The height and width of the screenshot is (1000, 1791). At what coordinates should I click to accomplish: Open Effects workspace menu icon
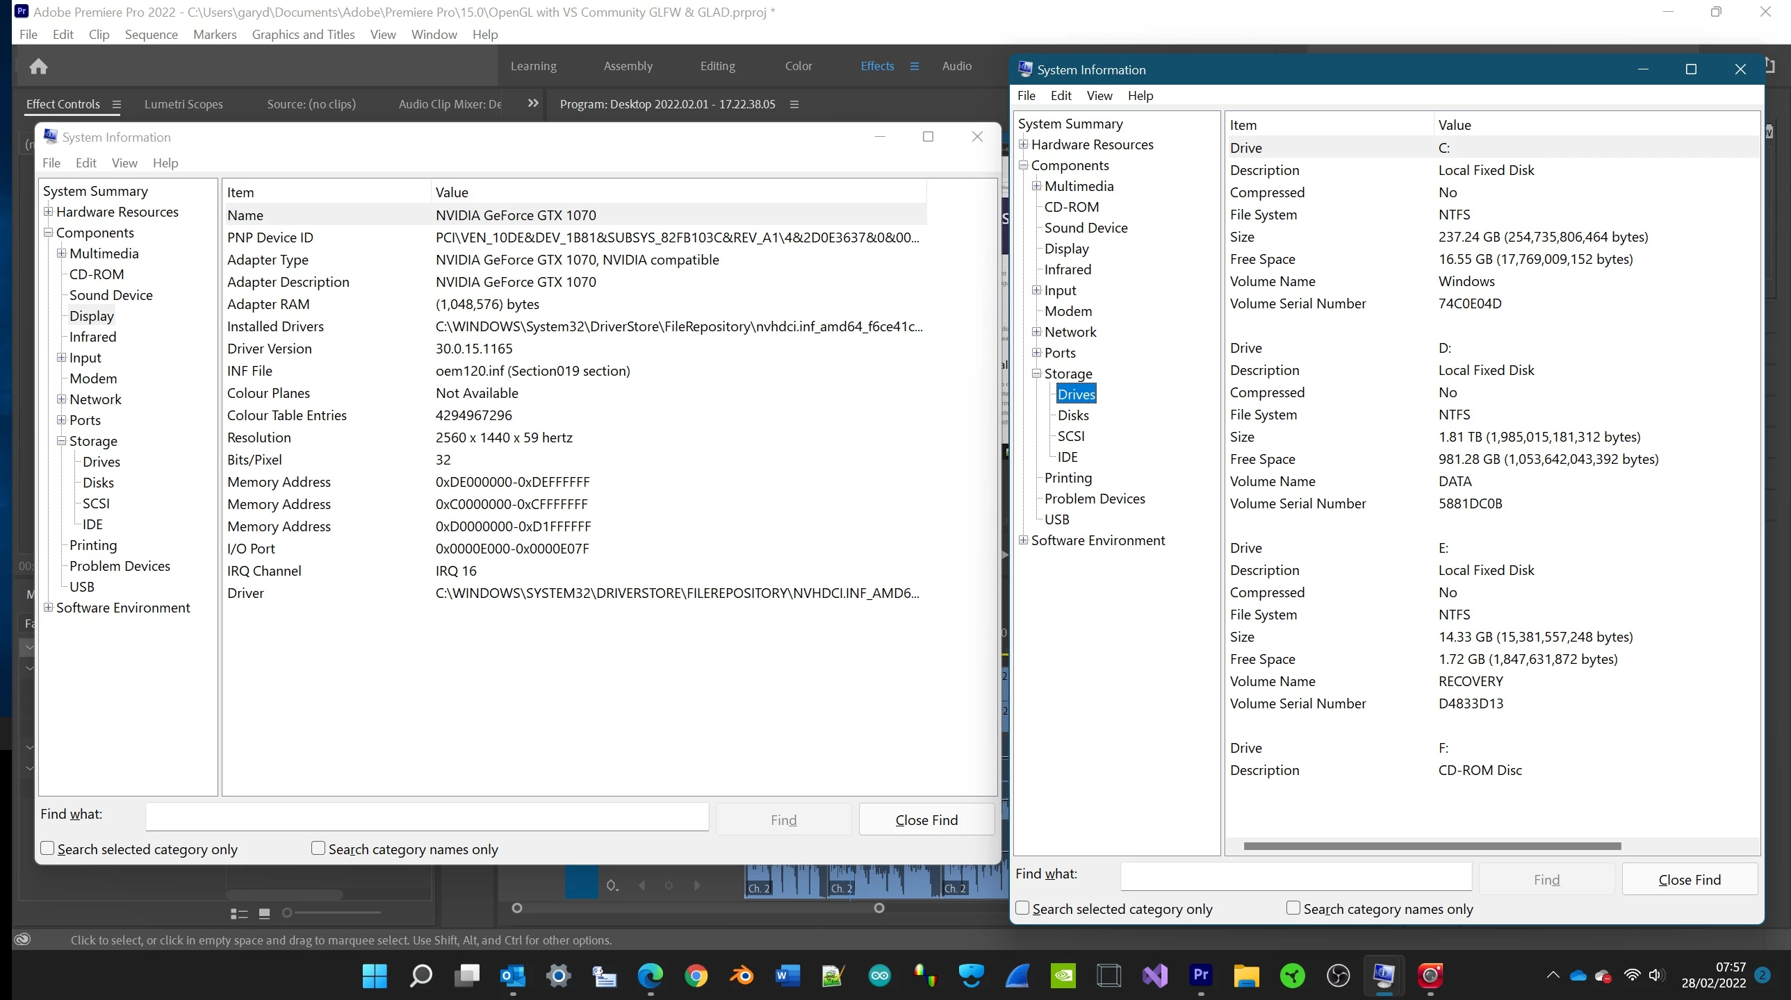tap(915, 66)
